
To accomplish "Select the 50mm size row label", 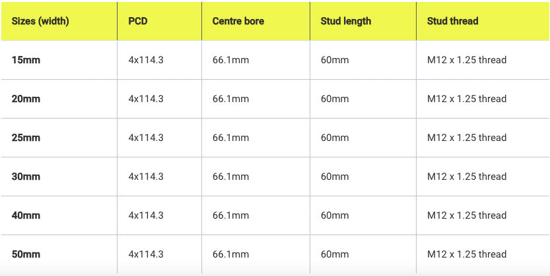I will click(26, 254).
